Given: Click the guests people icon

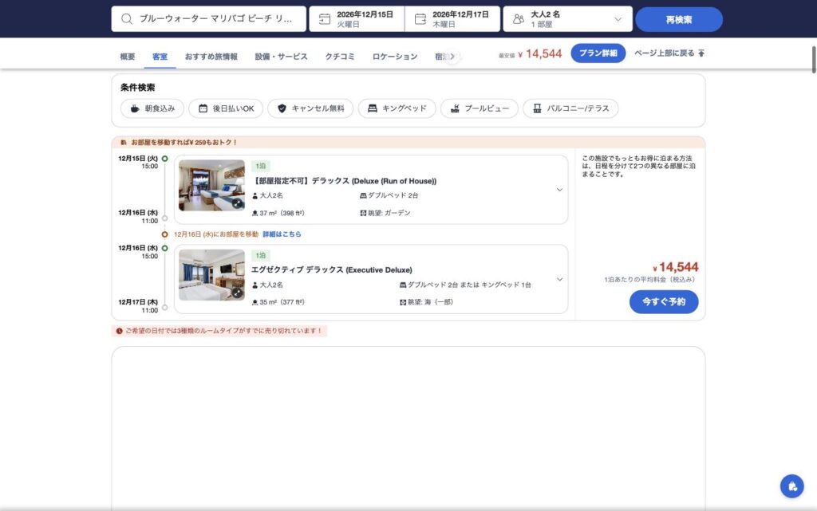Looking at the screenshot, I should coord(519,19).
